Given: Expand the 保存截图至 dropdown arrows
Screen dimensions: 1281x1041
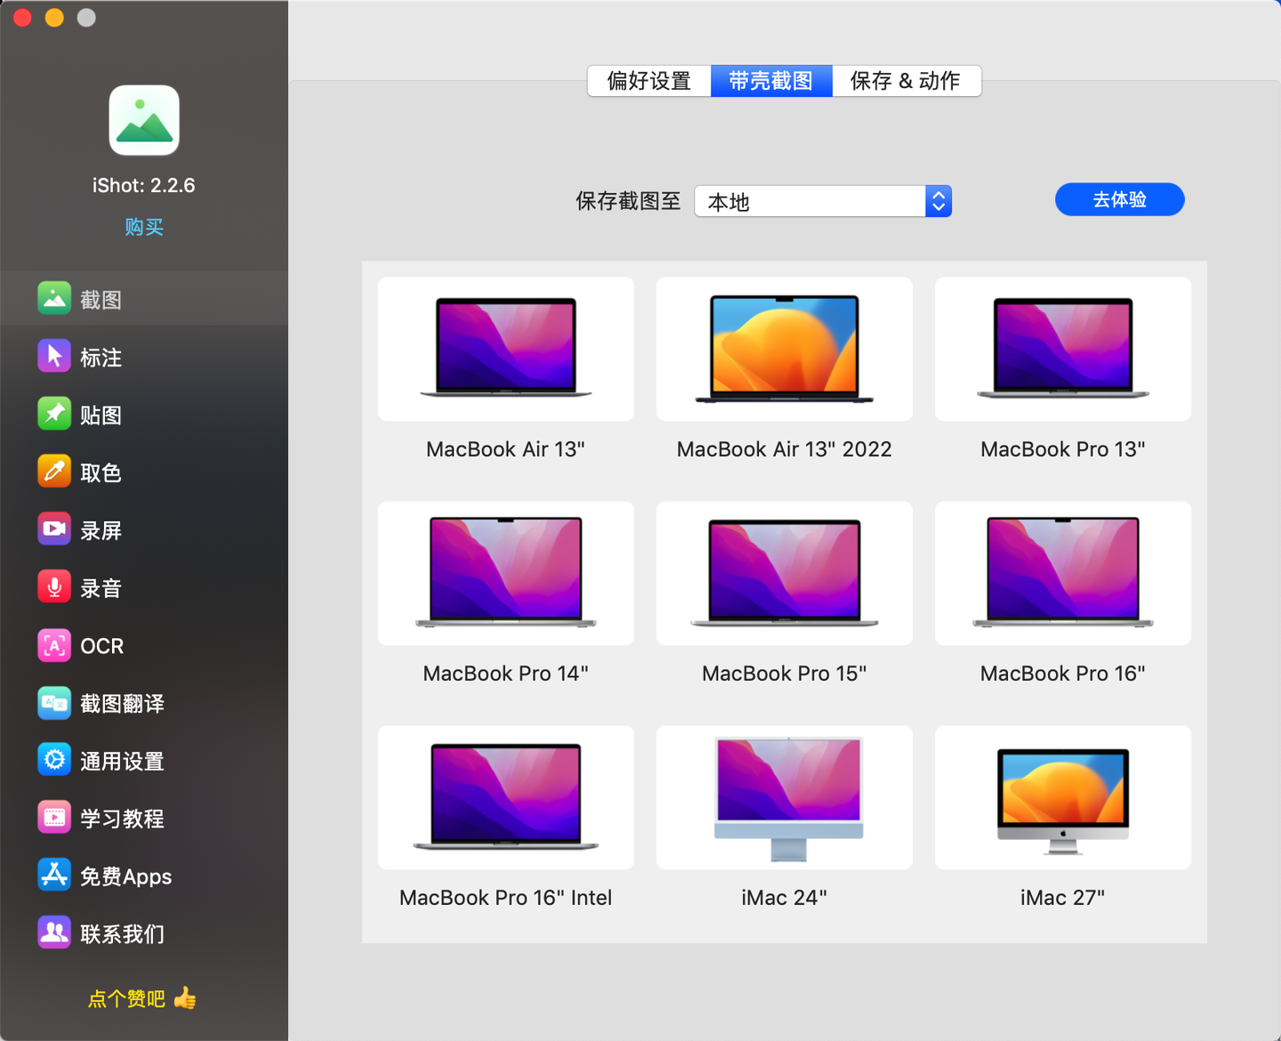Looking at the screenshot, I should click(939, 201).
